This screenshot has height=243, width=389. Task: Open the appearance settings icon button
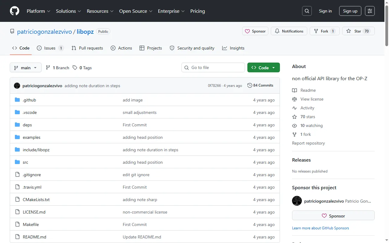(370, 11)
